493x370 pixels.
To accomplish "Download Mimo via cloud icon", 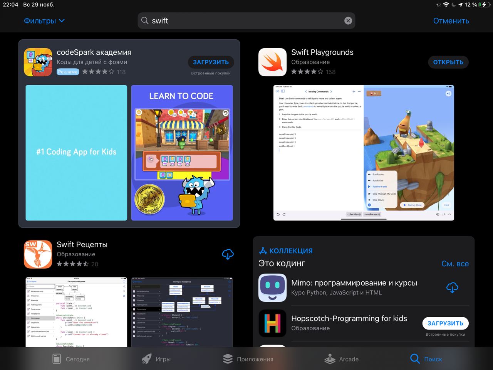I will [x=452, y=288].
